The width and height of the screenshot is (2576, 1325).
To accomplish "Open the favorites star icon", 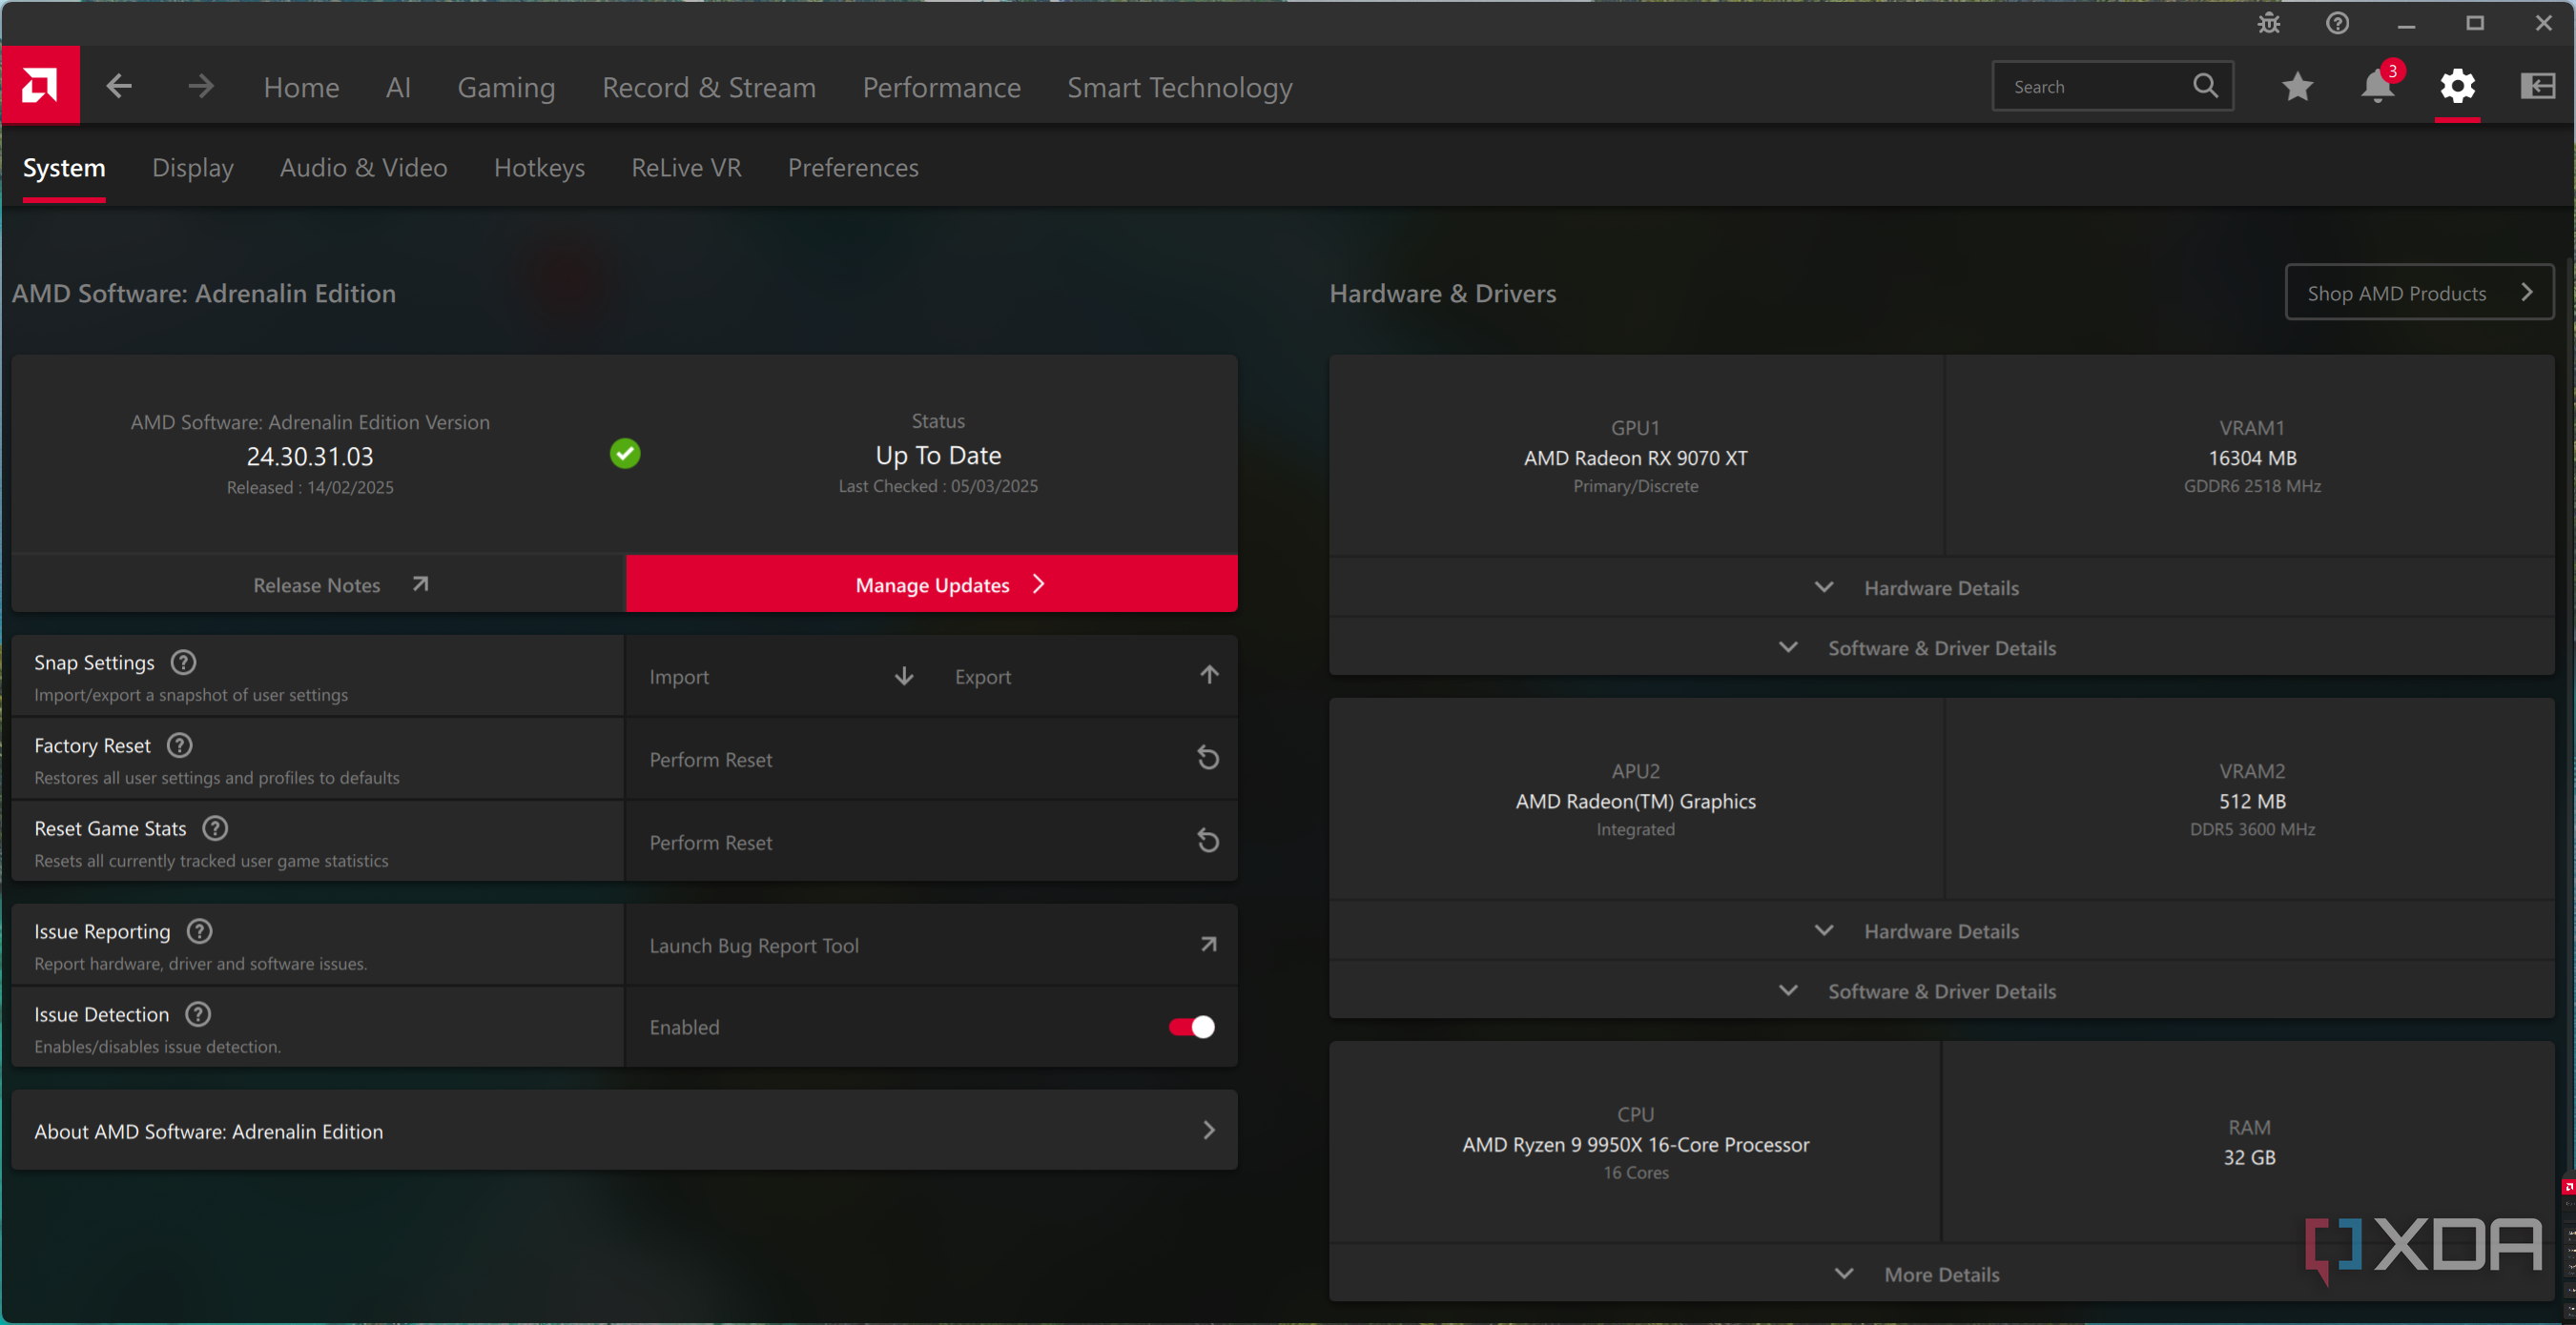I will [2297, 87].
